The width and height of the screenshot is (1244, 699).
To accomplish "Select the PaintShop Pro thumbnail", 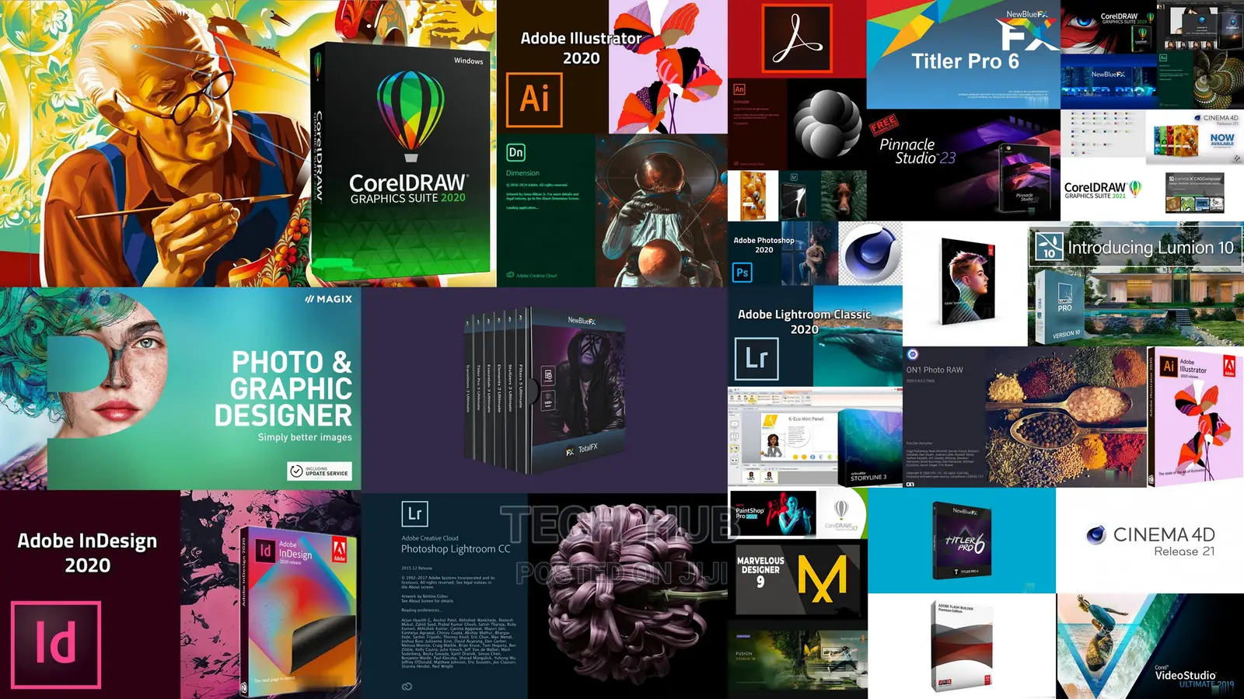I will tap(772, 513).
